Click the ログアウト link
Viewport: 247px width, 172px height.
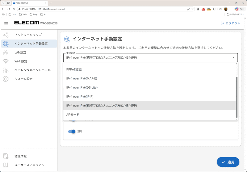click(233, 23)
